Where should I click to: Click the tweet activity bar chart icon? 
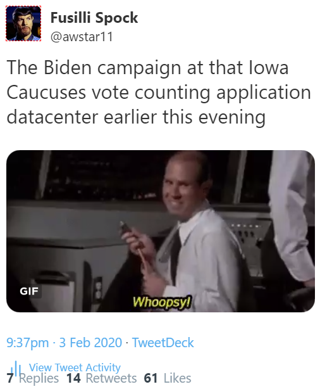click(17, 367)
